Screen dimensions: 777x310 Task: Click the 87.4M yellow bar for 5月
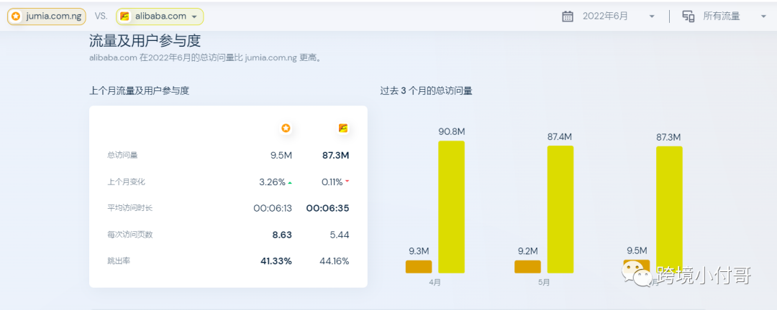click(560, 210)
